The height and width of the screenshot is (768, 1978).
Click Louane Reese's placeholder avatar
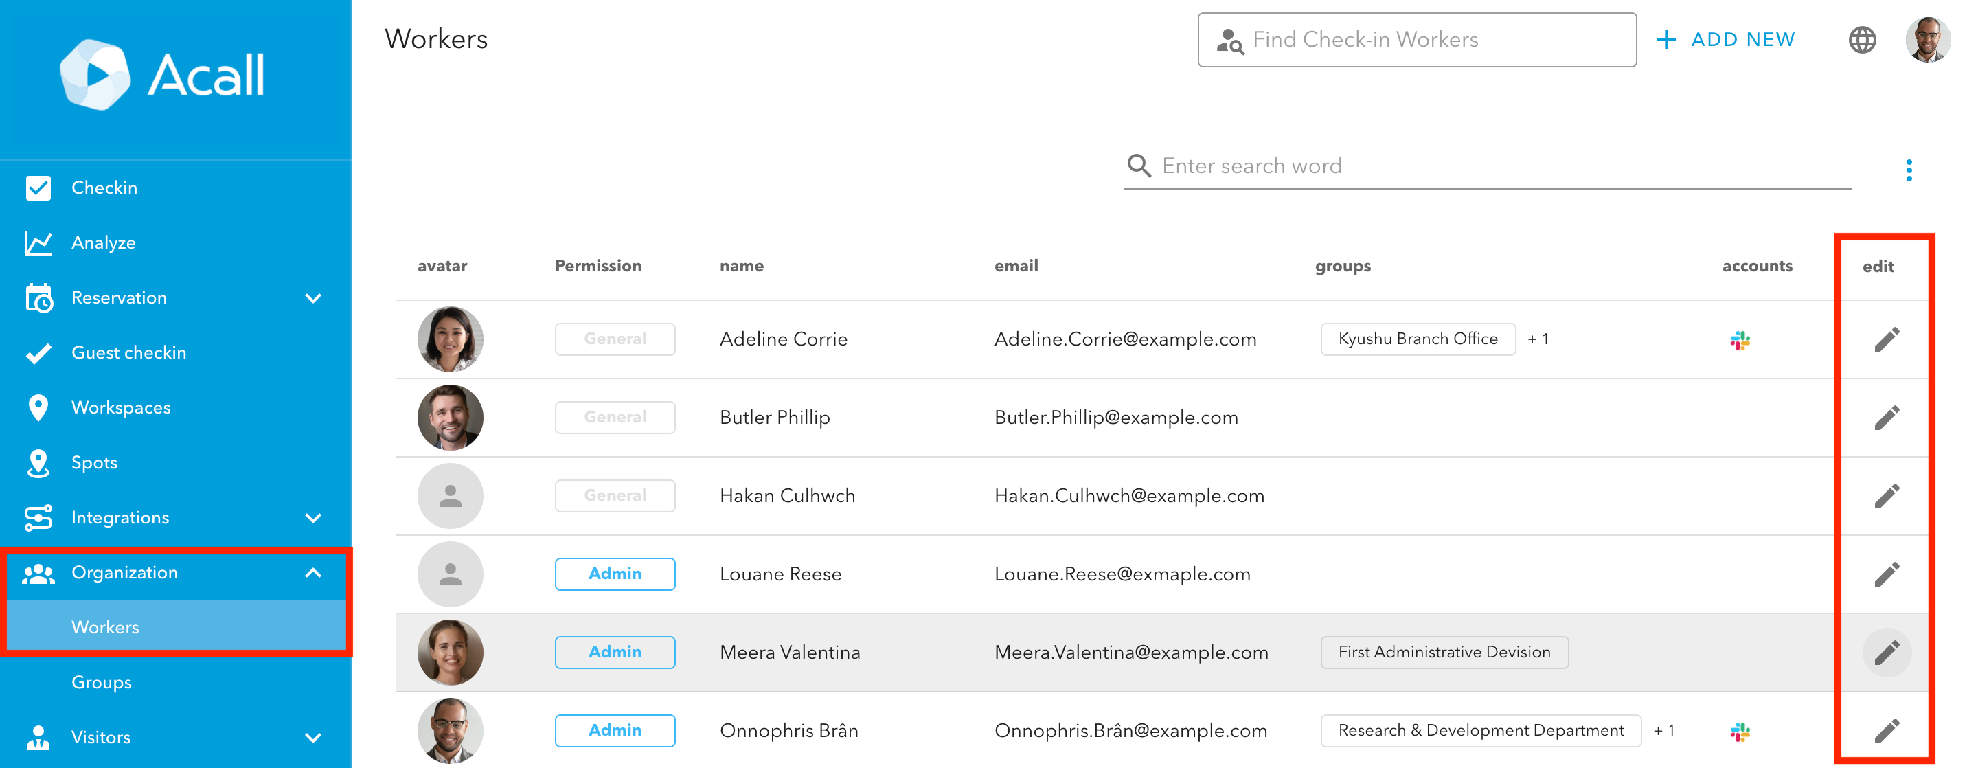click(x=450, y=574)
